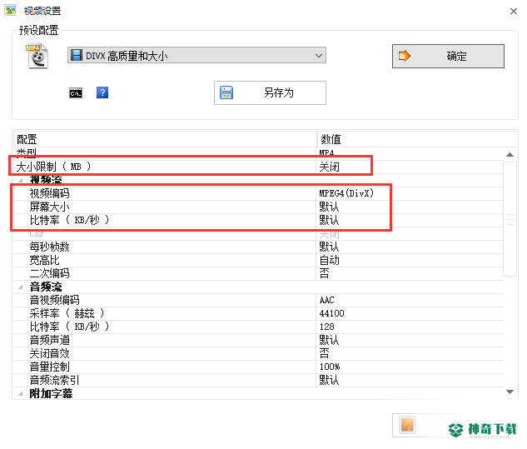Click the AAC value
This screenshot has height=449, width=527.
pos(326,300)
